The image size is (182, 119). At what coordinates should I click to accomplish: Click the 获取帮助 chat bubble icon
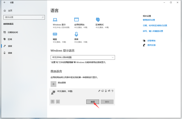tap(144, 41)
